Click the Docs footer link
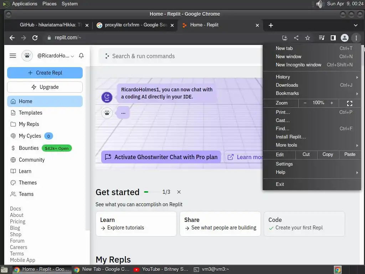The height and width of the screenshot is (274, 365). coord(15,209)
